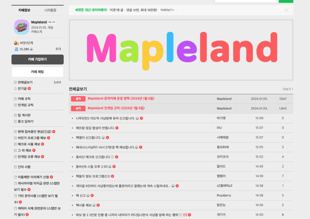The height and width of the screenshot is (219, 310).
Task: Open the 캐릭터 삭제 관련문의 board
Action: [x=37, y=211]
